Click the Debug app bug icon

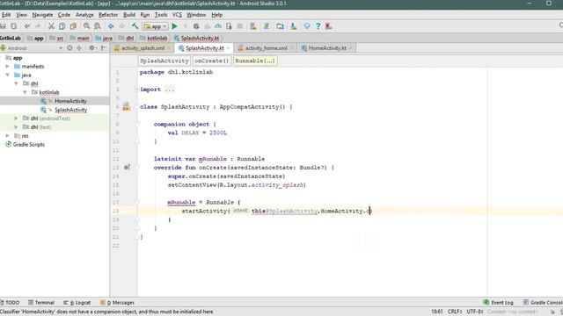196,26
